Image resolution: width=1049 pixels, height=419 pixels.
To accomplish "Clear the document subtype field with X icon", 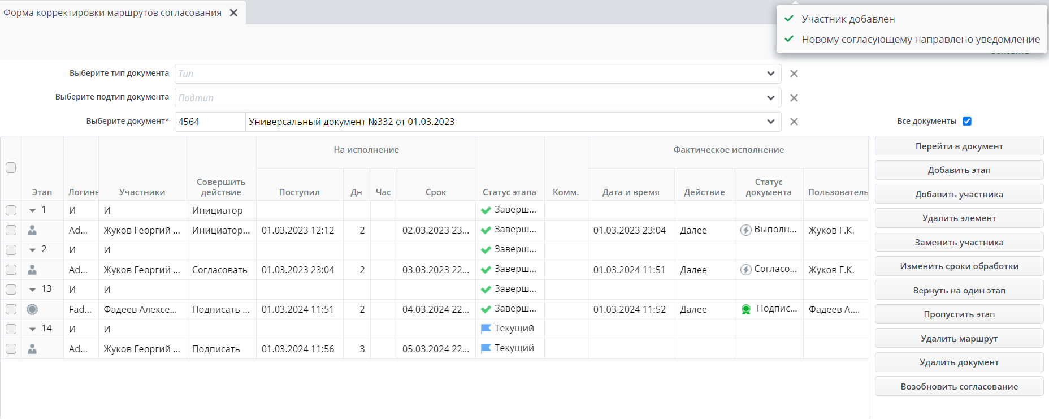I will [794, 98].
